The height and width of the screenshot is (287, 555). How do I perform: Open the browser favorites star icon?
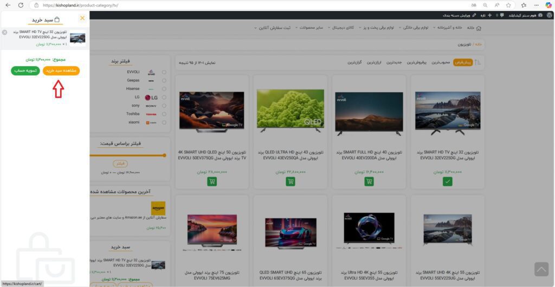[508, 5]
